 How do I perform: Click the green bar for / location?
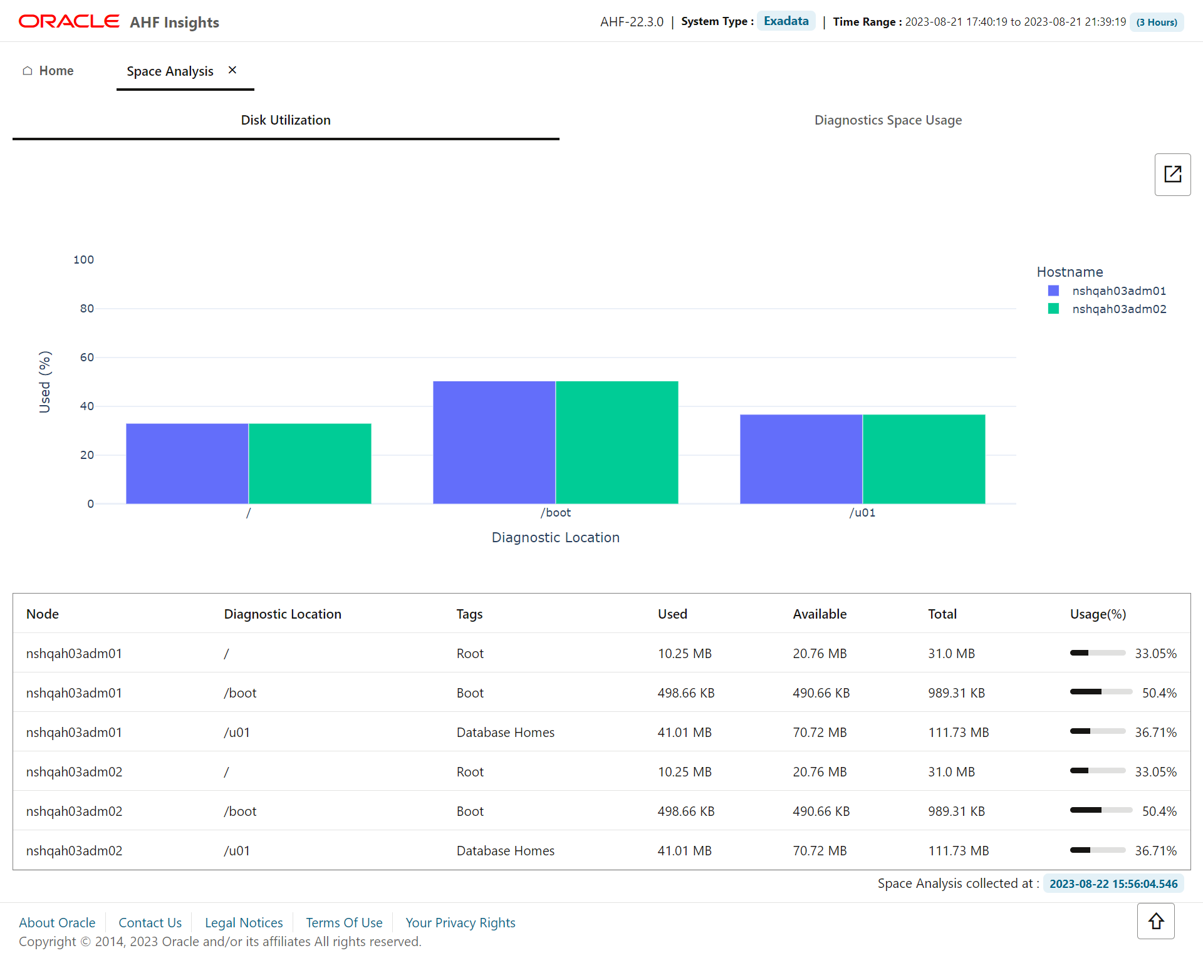310,463
